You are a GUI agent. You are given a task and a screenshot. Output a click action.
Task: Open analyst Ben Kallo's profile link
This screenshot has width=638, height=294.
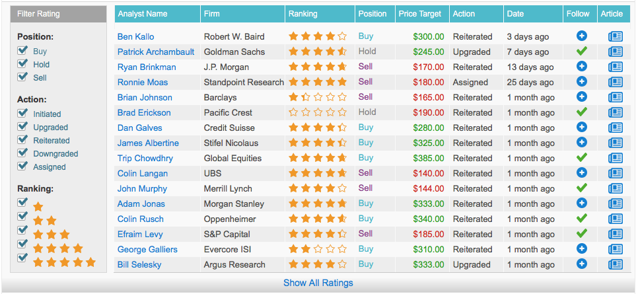point(136,36)
